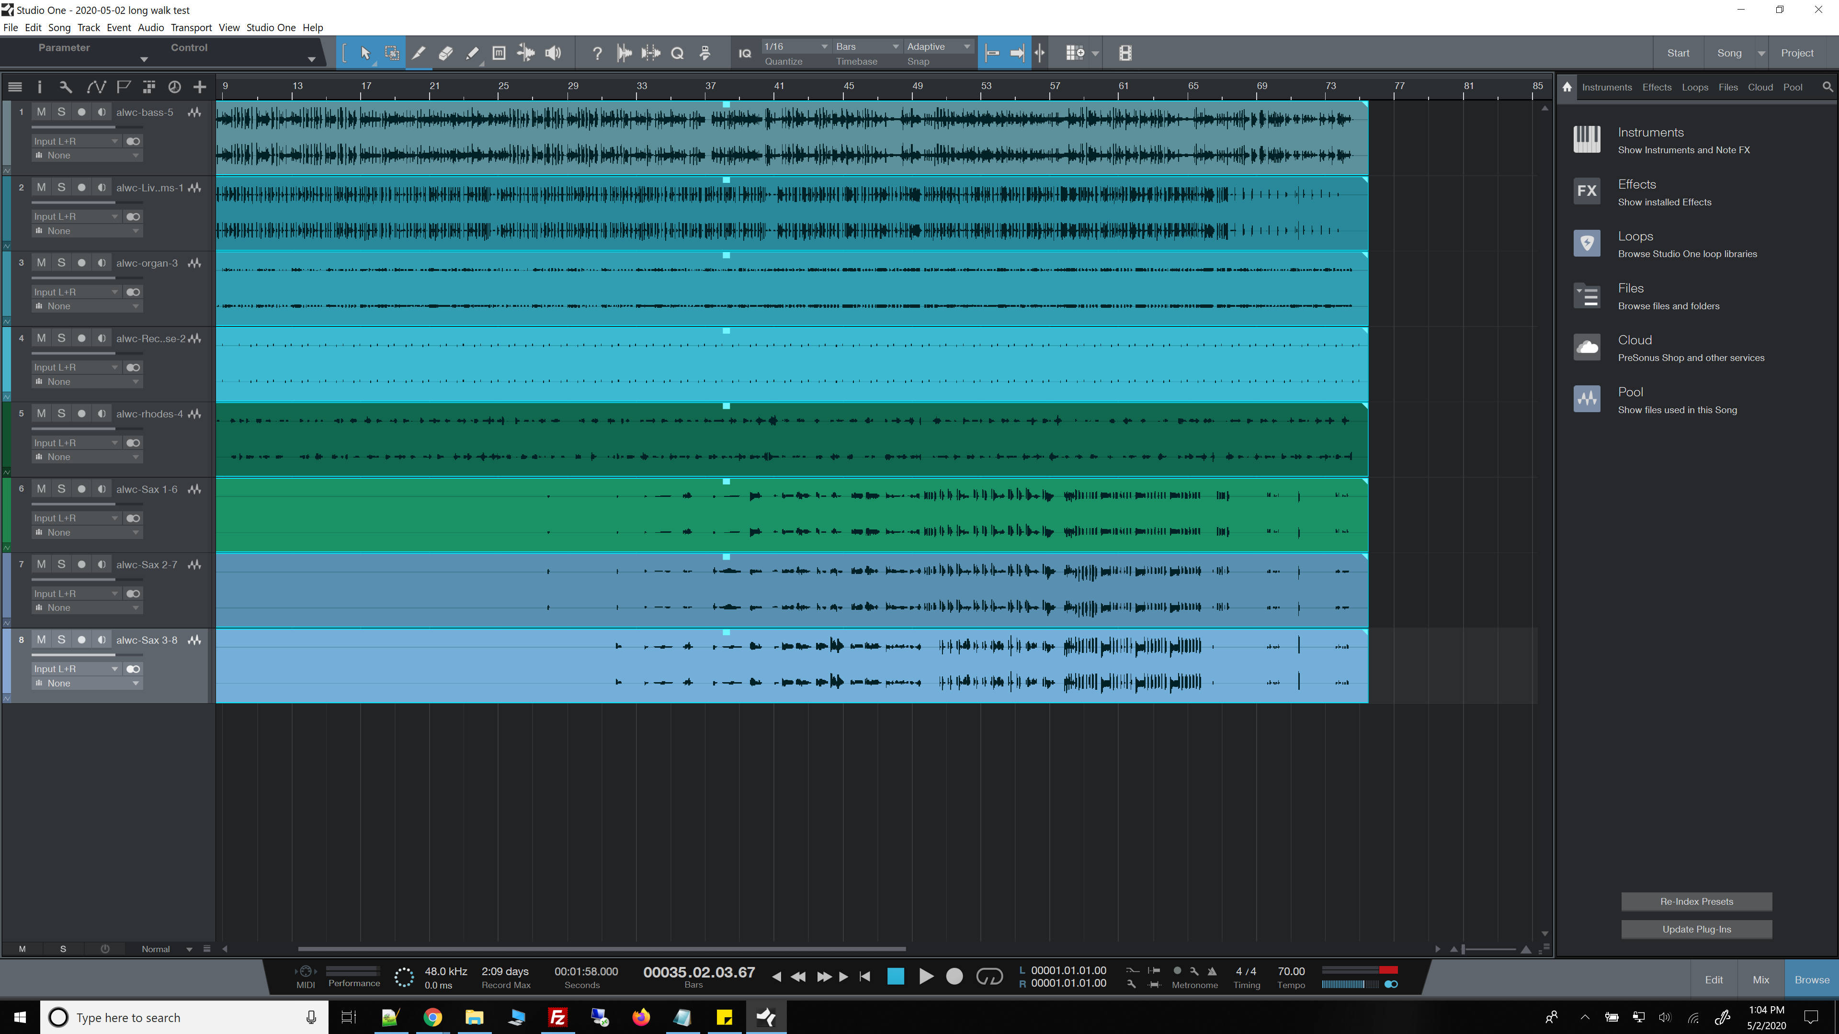Mute the alwc-bass-5 track

tap(41, 112)
